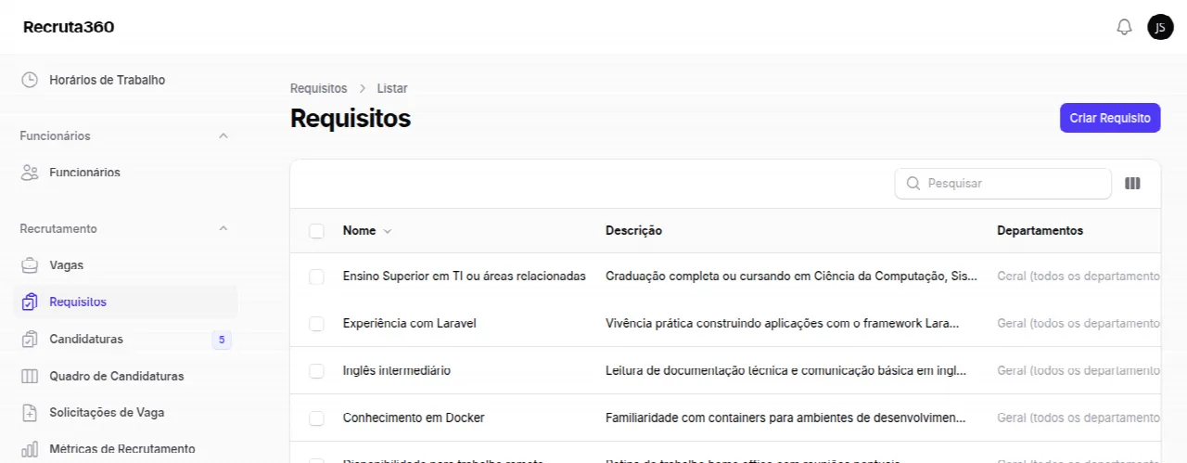The image size is (1187, 463).
Task: Open the notifications bell
Action: click(x=1124, y=27)
